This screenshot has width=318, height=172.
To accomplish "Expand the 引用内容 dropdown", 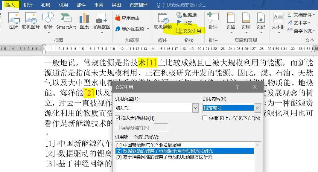I will [258, 108].
